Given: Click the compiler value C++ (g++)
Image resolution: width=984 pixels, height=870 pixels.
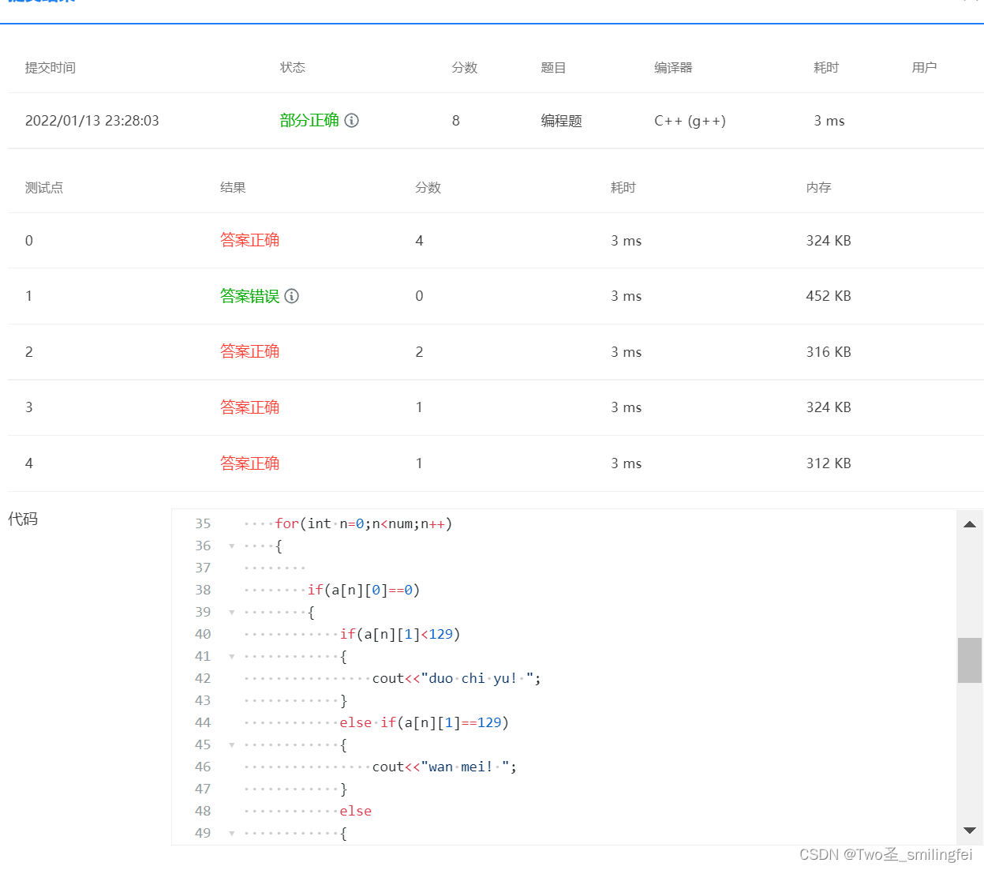Looking at the screenshot, I should coord(690,121).
